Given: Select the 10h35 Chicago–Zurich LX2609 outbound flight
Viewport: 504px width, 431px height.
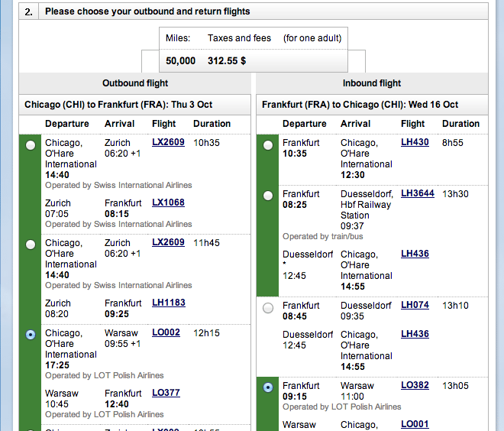Looking at the screenshot, I should [x=31, y=145].
